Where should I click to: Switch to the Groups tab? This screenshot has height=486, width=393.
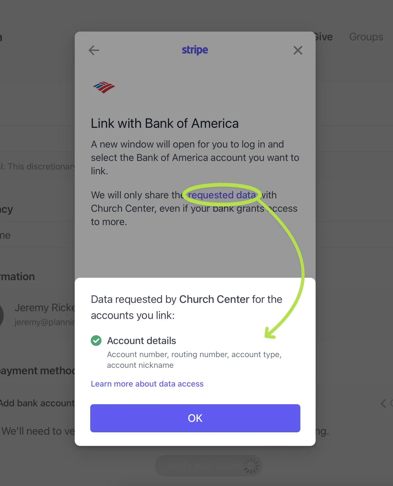(366, 37)
